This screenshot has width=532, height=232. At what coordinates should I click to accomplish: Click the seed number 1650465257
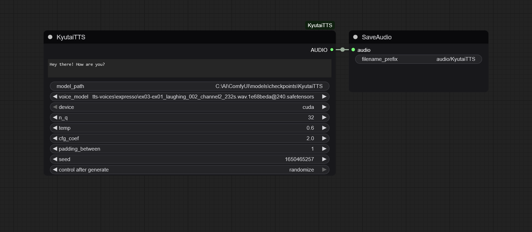[x=299, y=159]
